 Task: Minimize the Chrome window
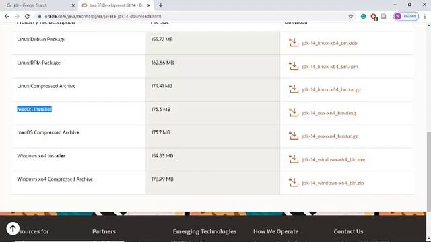pos(395,5)
